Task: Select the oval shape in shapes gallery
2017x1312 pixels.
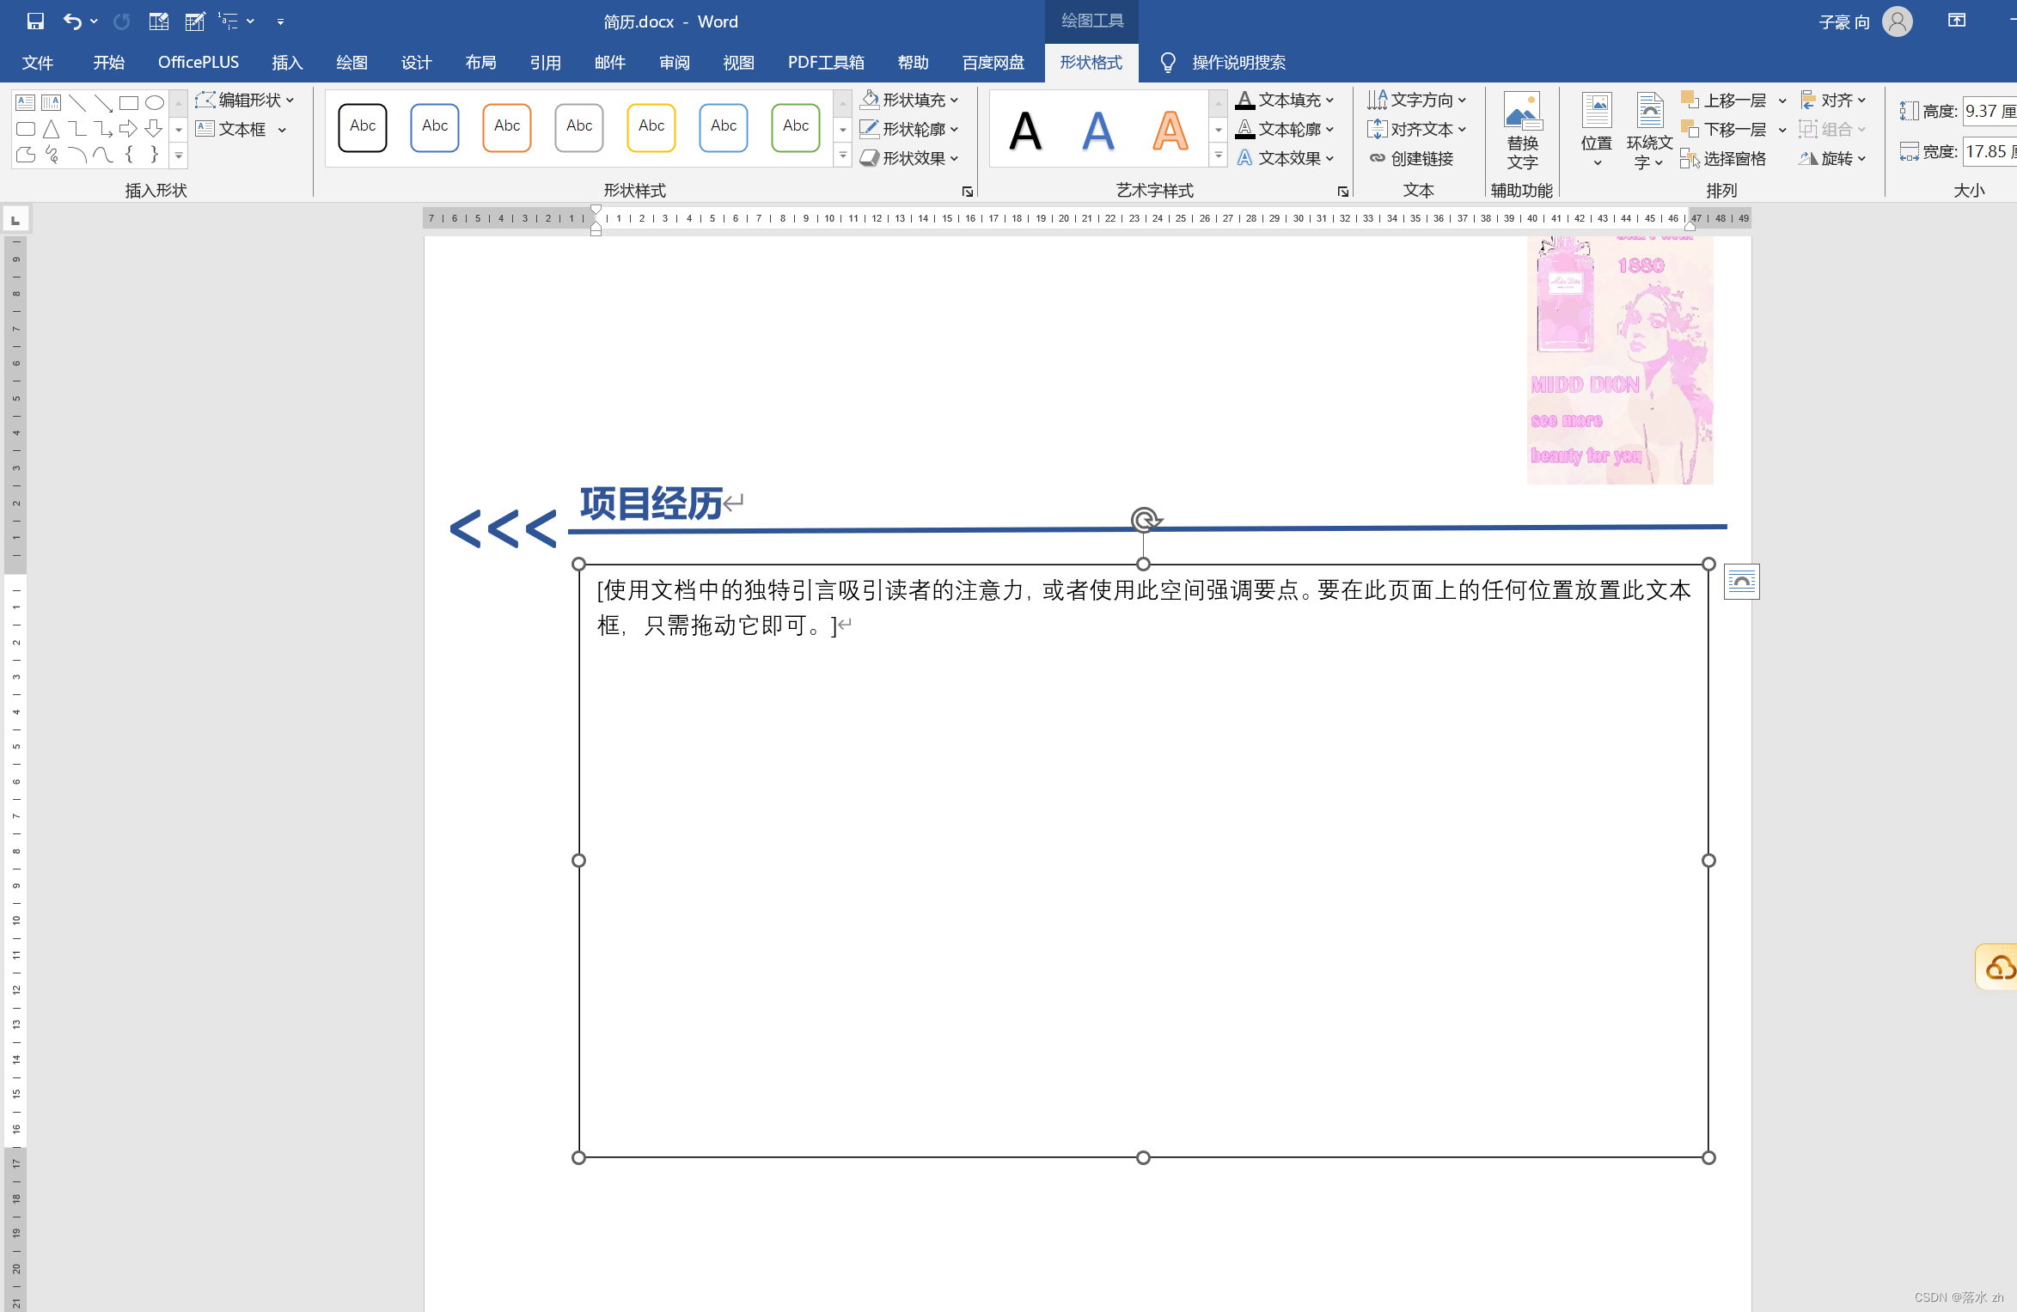Action: coord(155,103)
